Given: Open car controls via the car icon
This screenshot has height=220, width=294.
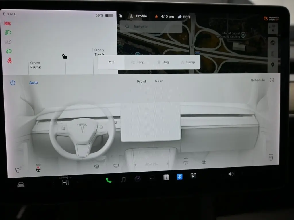Looking at the screenshot, I should point(21,185).
